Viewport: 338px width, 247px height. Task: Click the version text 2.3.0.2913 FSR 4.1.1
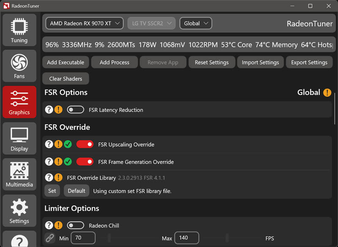coord(142,178)
